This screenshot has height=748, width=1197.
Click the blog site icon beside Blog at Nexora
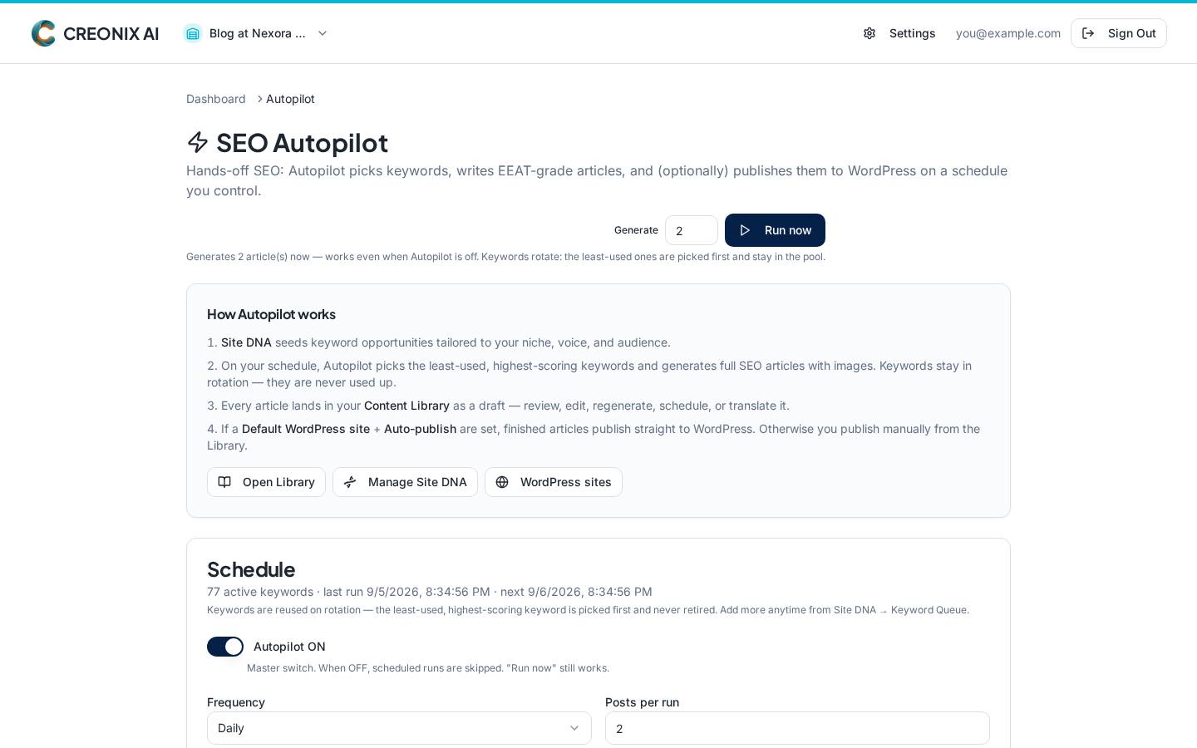point(193,33)
